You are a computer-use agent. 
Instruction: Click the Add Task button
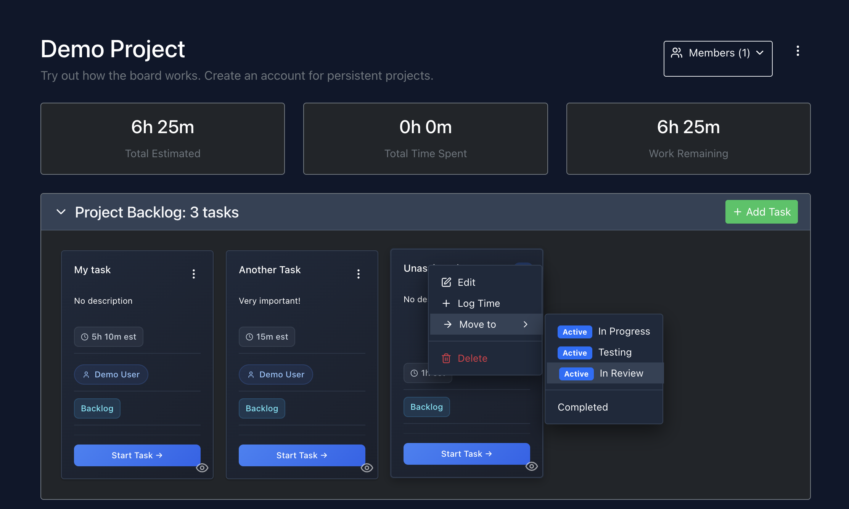tap(761, 212)
